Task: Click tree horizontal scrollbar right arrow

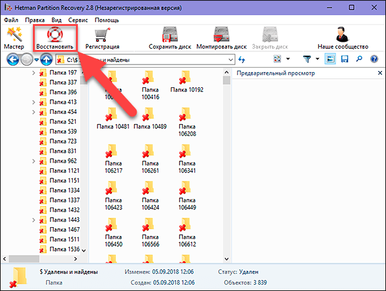Action: [75, 259]
